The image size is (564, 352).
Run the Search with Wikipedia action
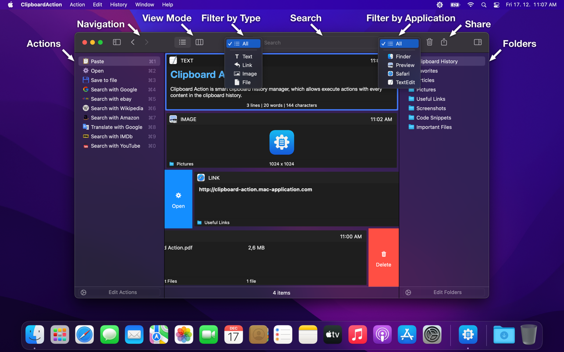pyautogui.click(x=119, y=109)
